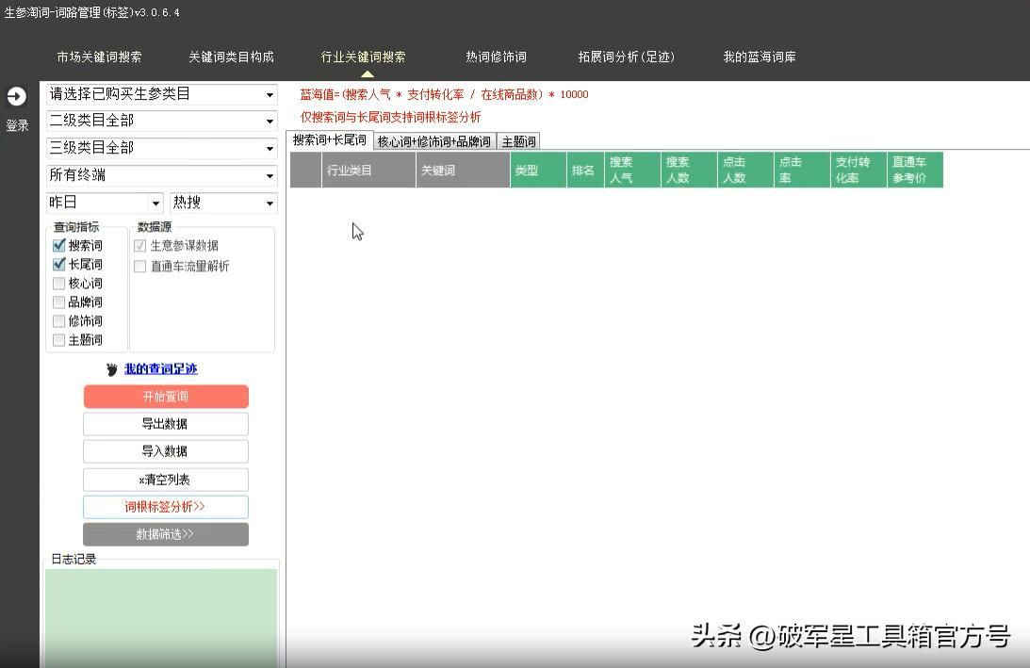Select the 热词修饰词 menu item
The height and width of the screenshot is (668, 1030).
click(496, 57)
